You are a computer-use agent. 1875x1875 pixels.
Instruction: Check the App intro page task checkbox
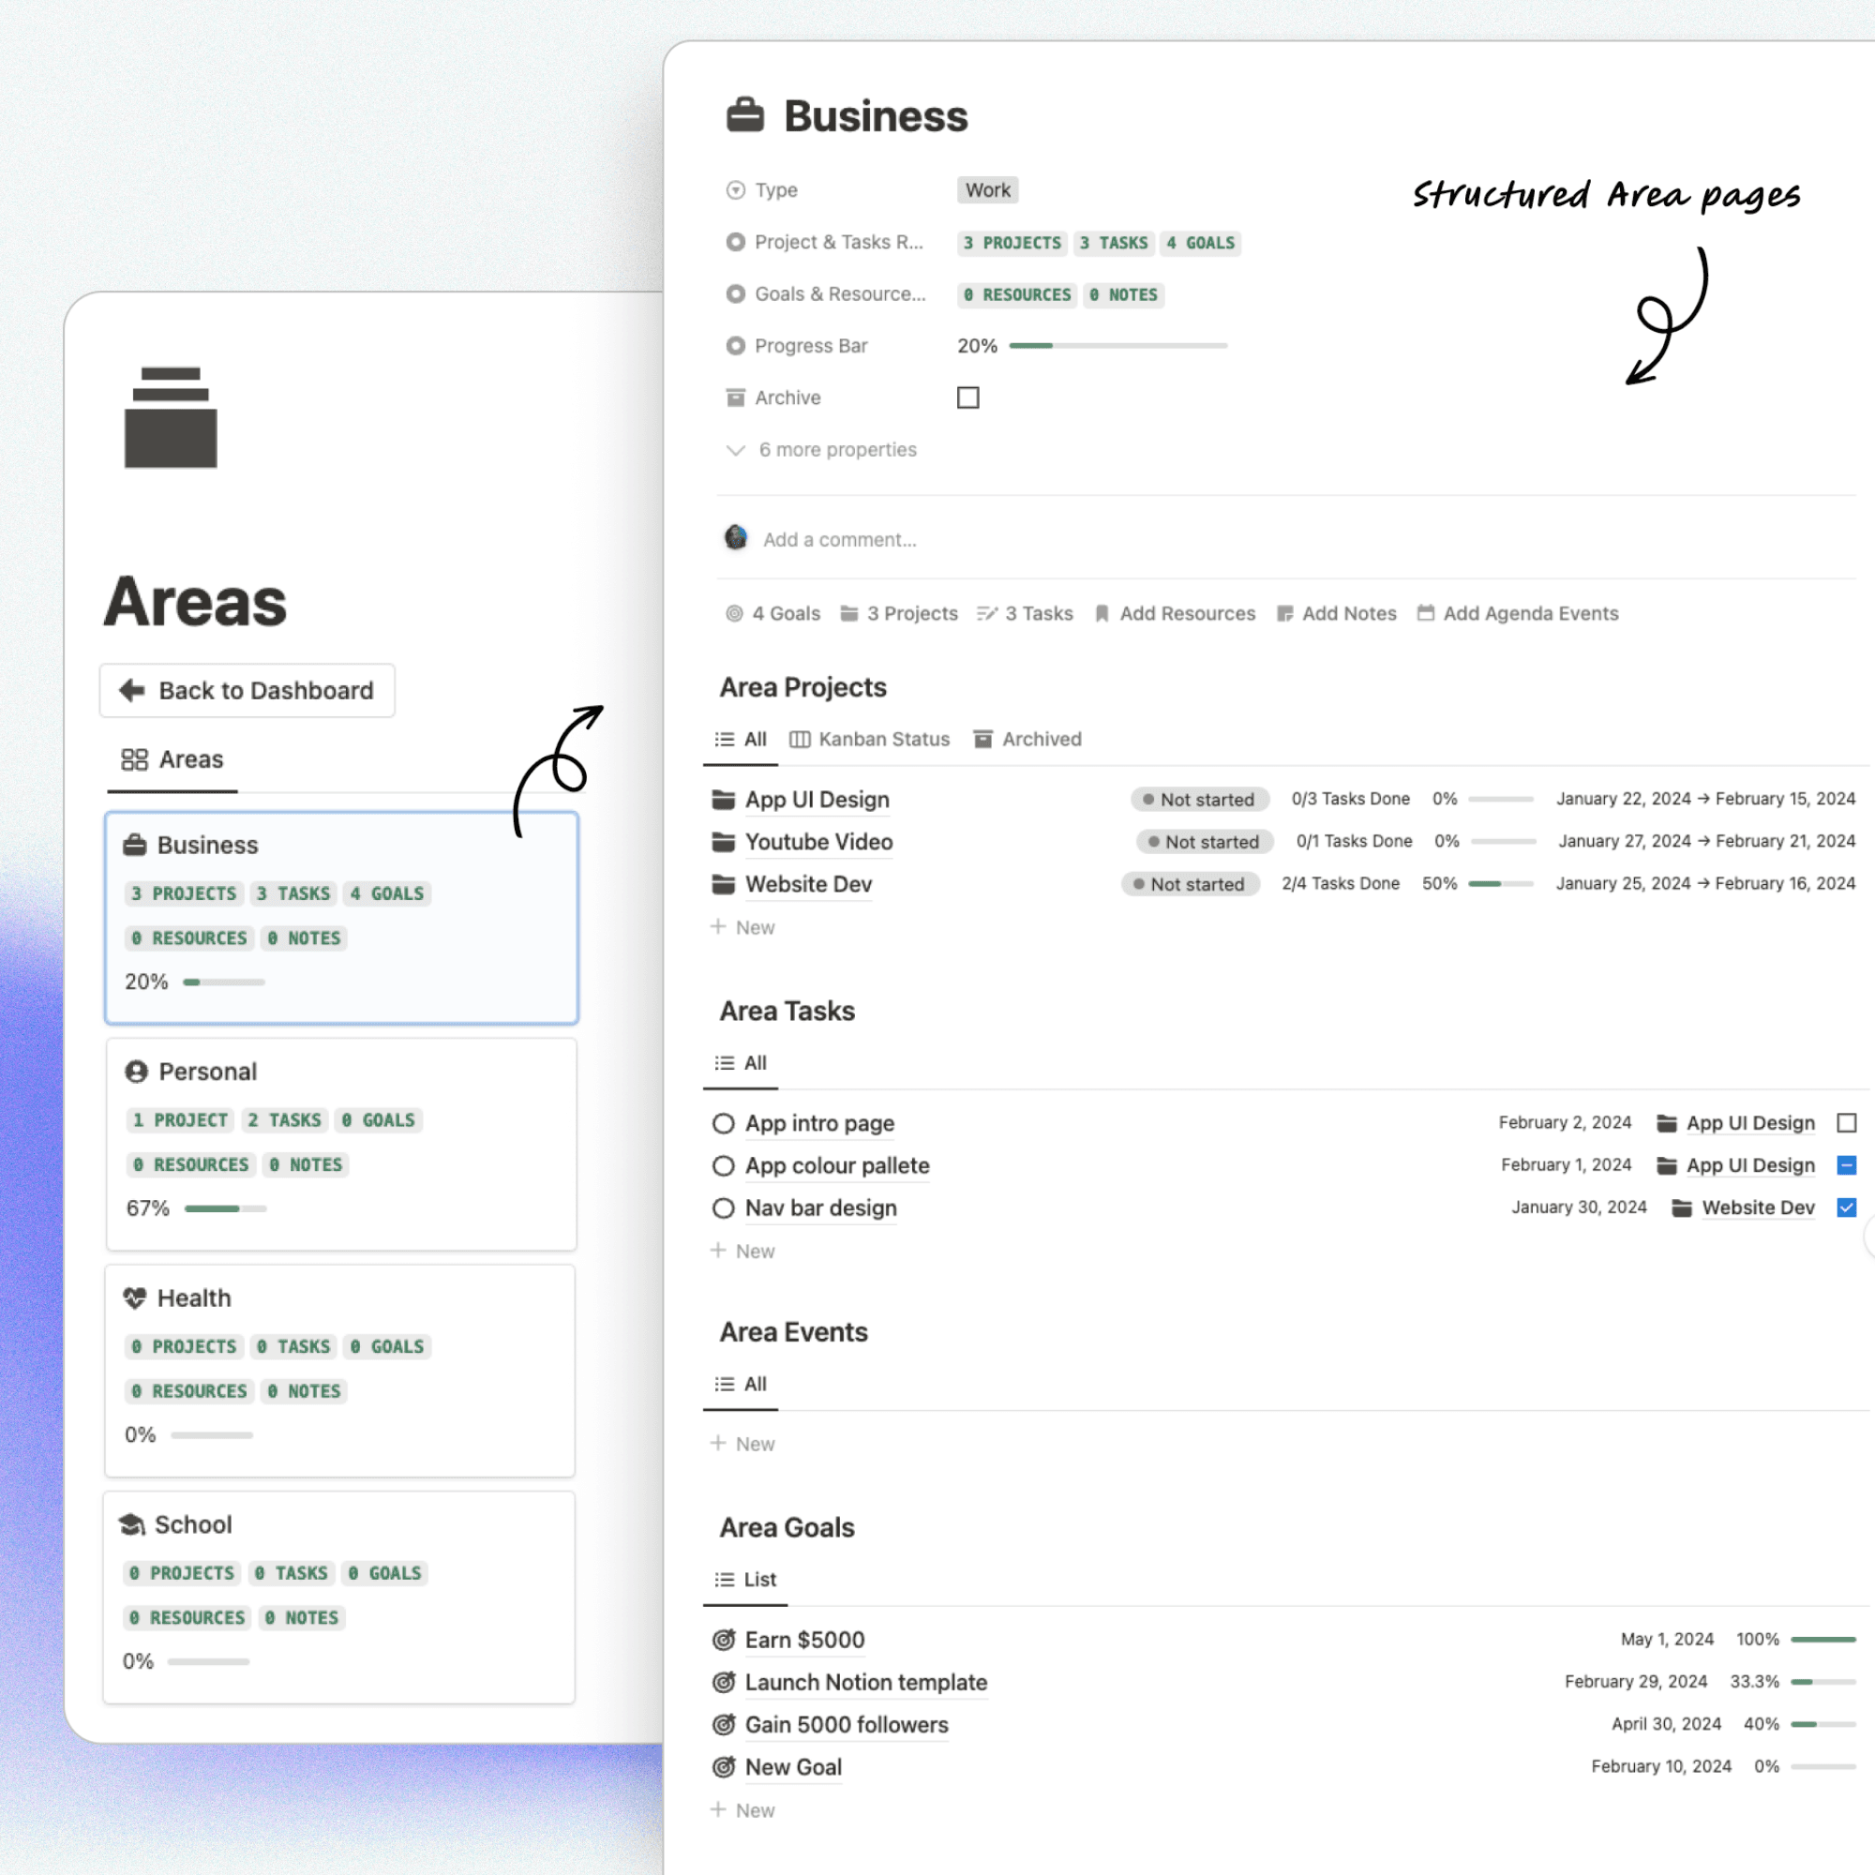1846,1123
